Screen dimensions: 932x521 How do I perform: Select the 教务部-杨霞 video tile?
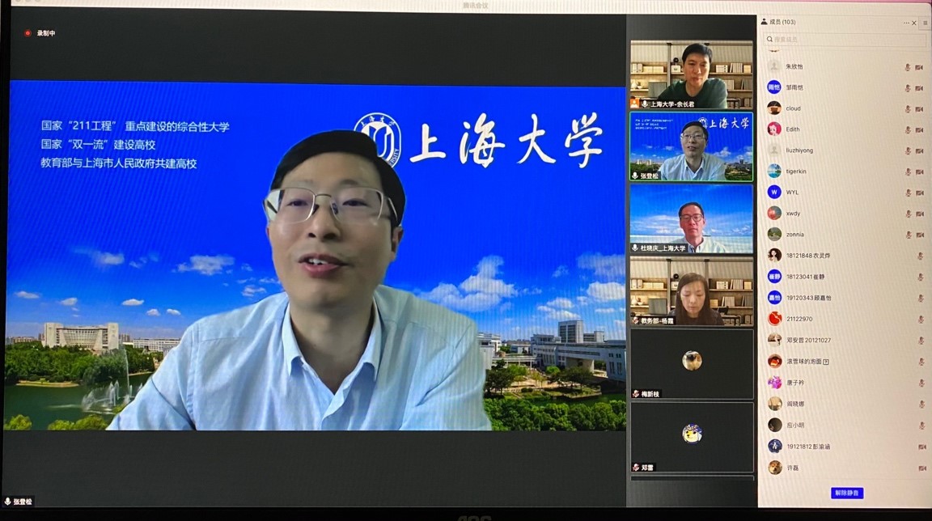pyautogui.click(x=691, y=291)
